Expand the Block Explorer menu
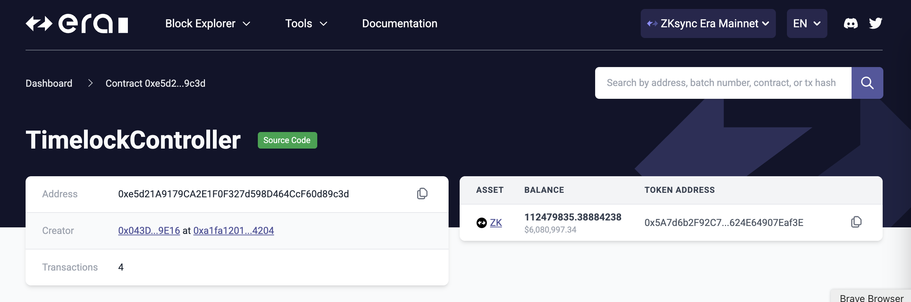This screenshot has height=302, width=911. point(208,24)
